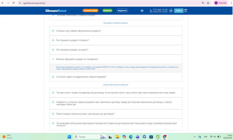Click the battery status tray icon
This screenshot has width=233, height=140.
pyautogui.click(x=219, y=137)
